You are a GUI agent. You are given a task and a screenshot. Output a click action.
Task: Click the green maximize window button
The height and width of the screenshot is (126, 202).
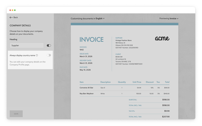15,10
